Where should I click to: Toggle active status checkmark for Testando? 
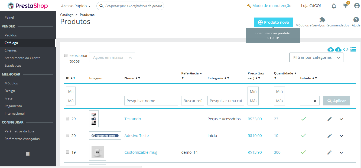pyautogui.click(x=304, y=119)
